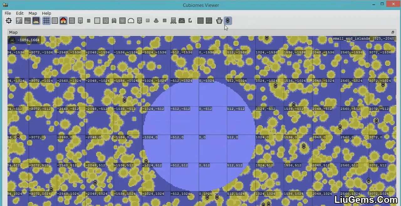Open the Help menu

[46, 13]
